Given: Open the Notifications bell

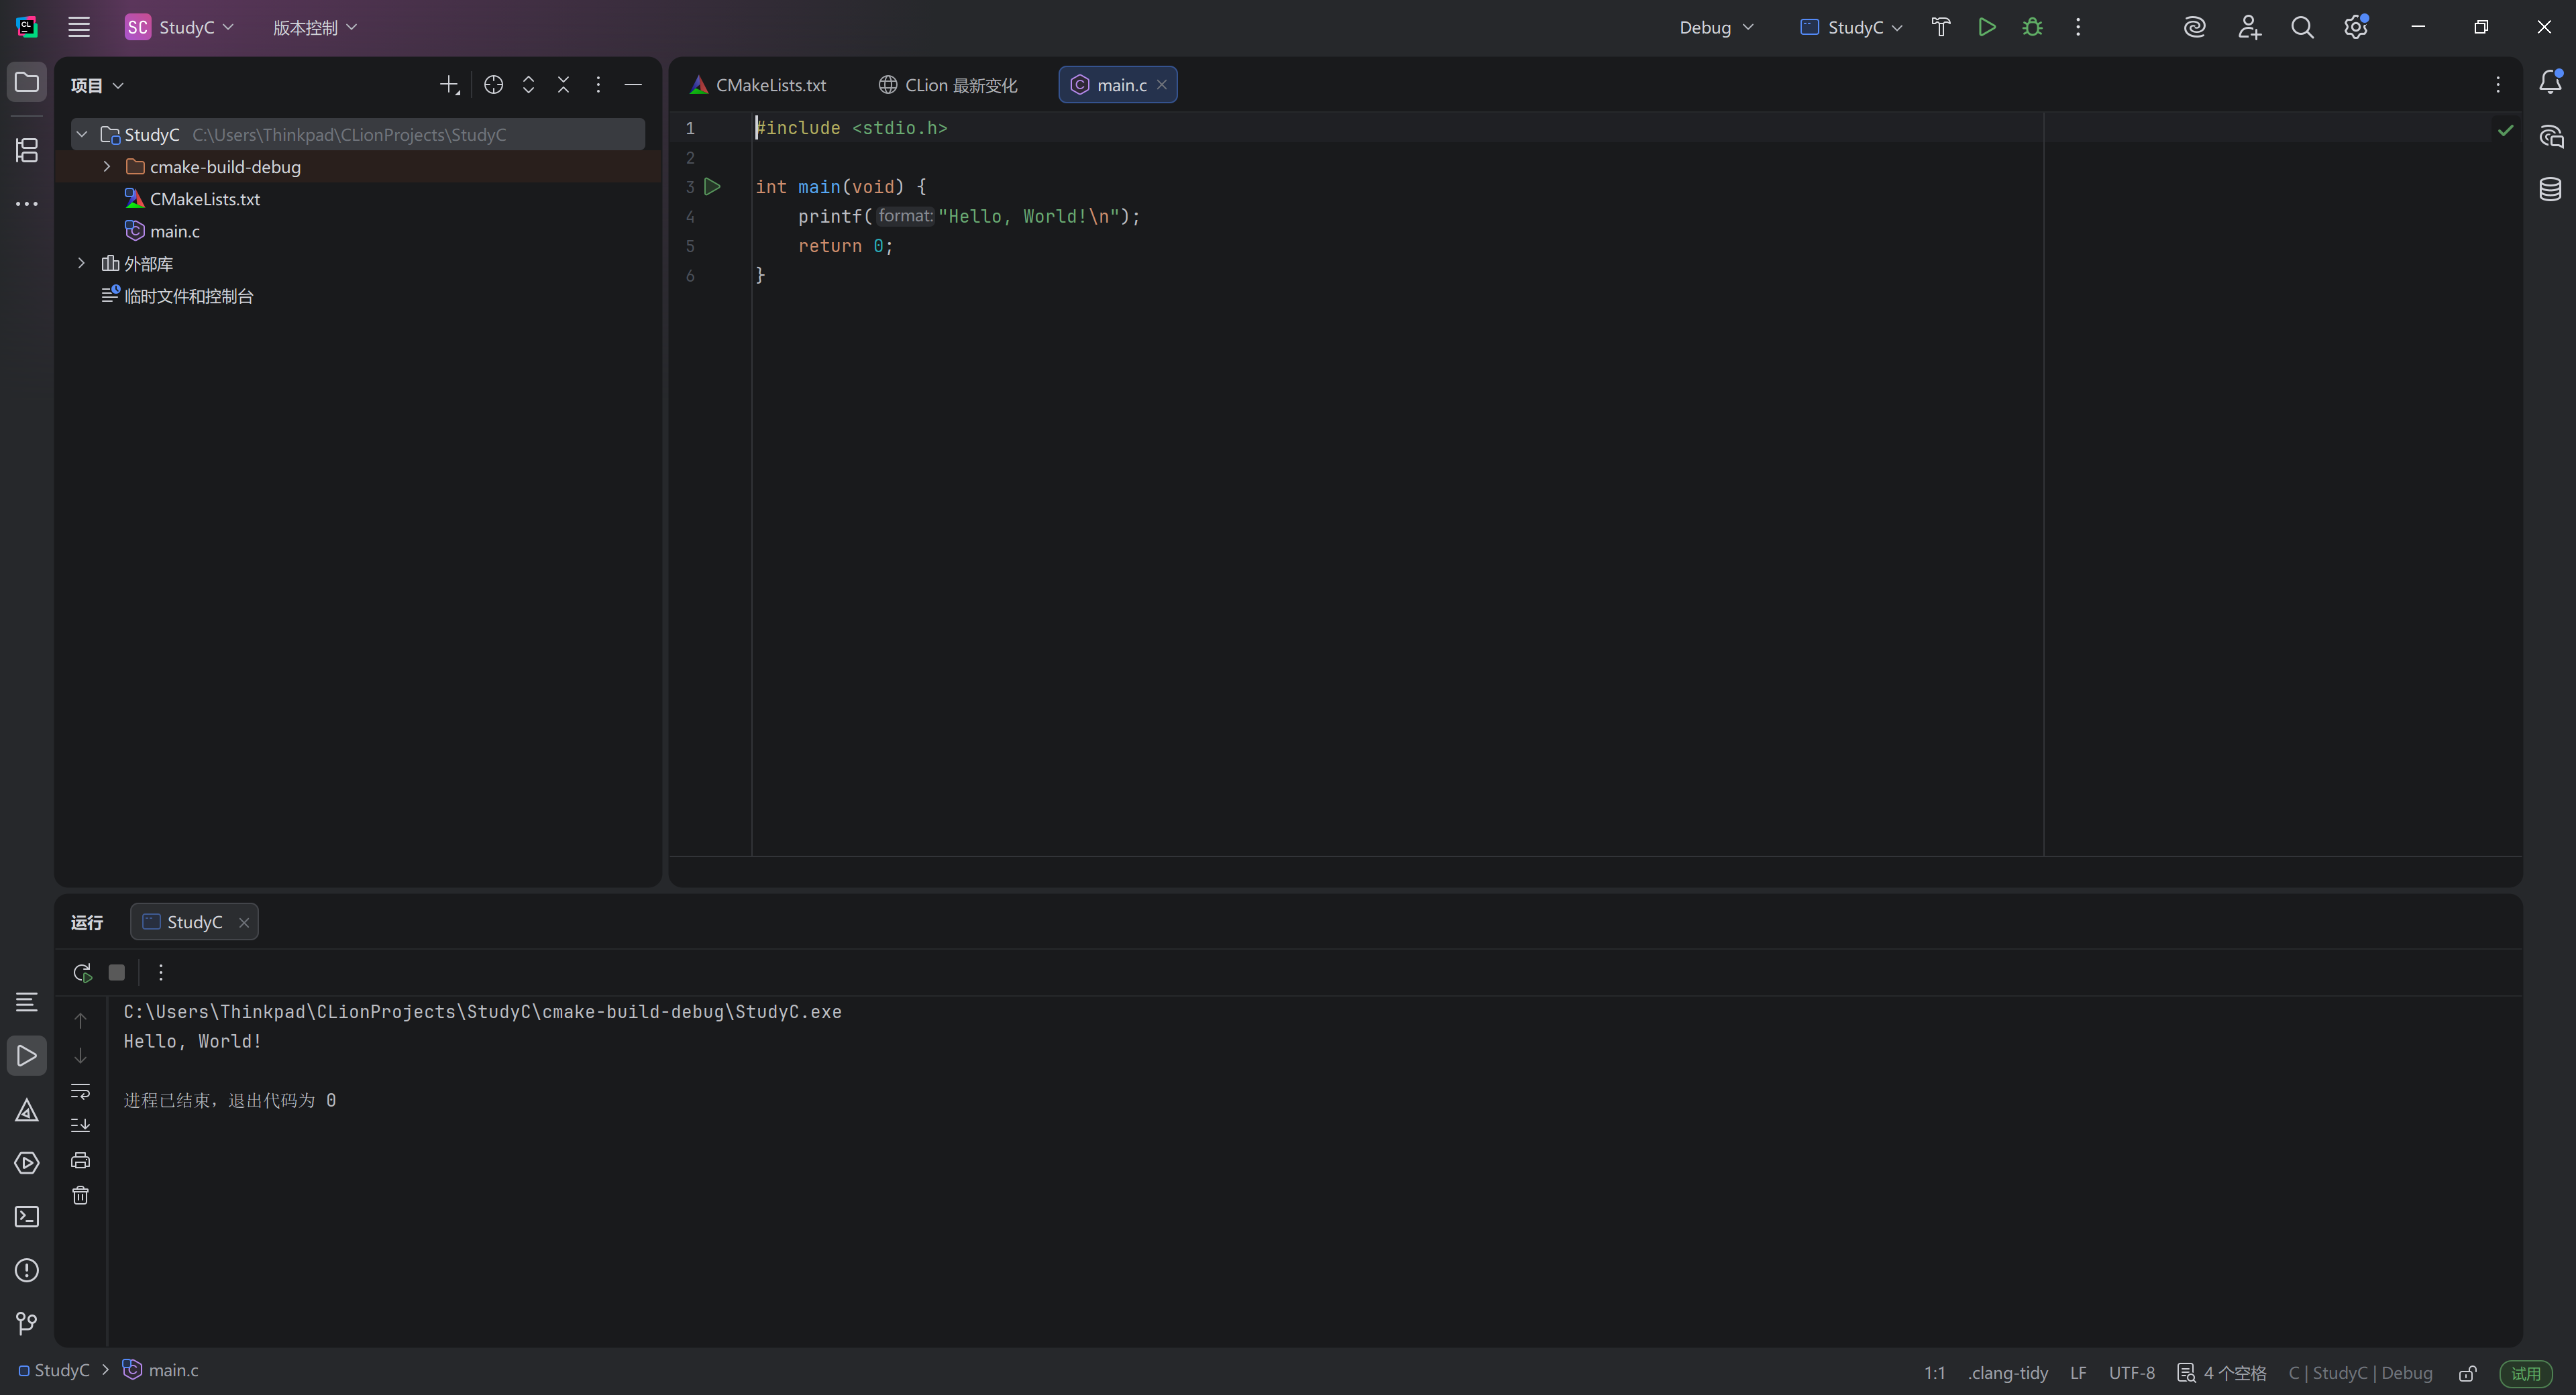Looking at the screenshot, I should tap(2550, 82).
